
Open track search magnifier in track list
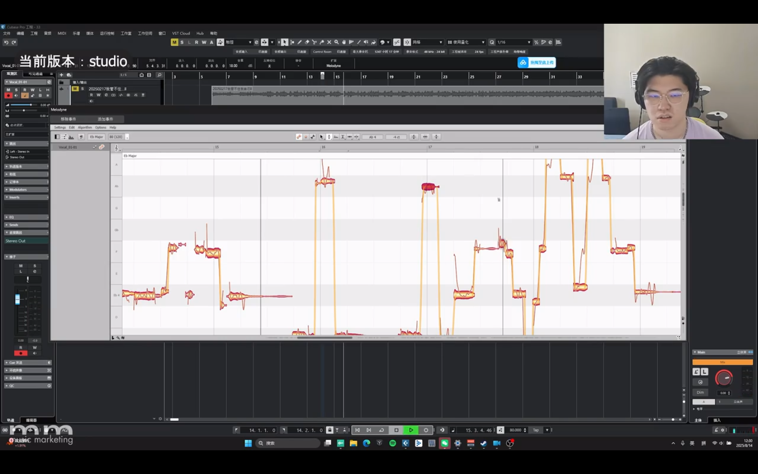(159, 75)
